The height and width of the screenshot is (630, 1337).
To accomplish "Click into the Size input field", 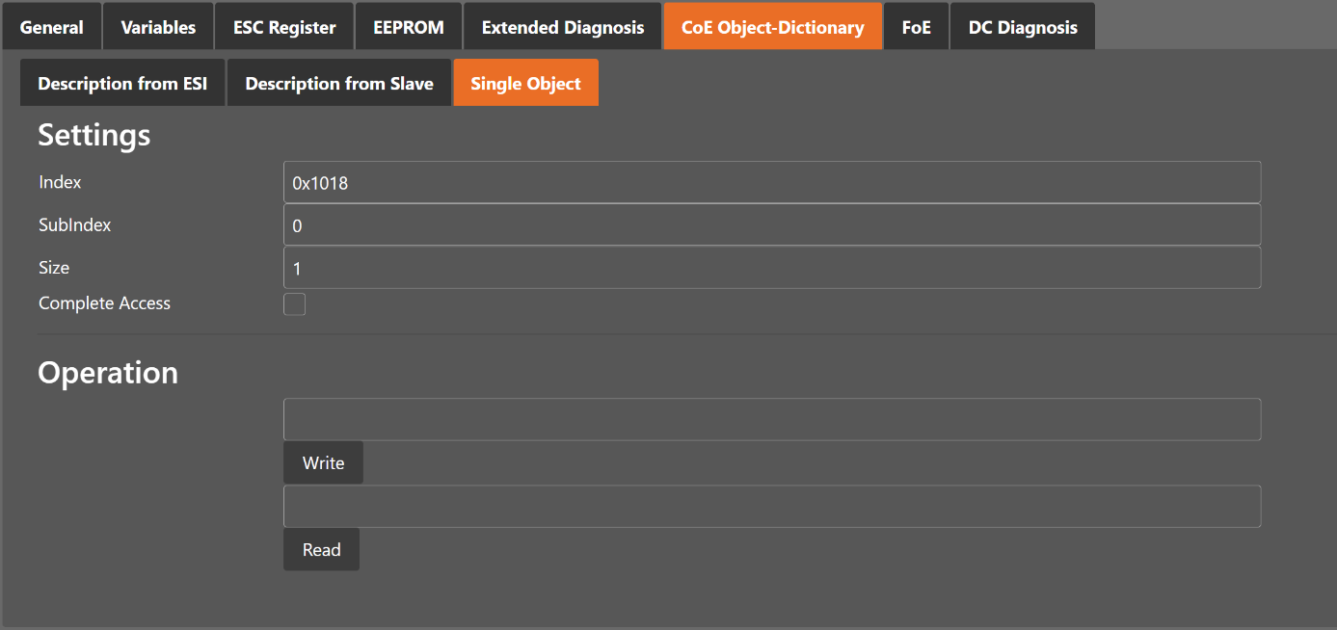I will click(771, 268).
